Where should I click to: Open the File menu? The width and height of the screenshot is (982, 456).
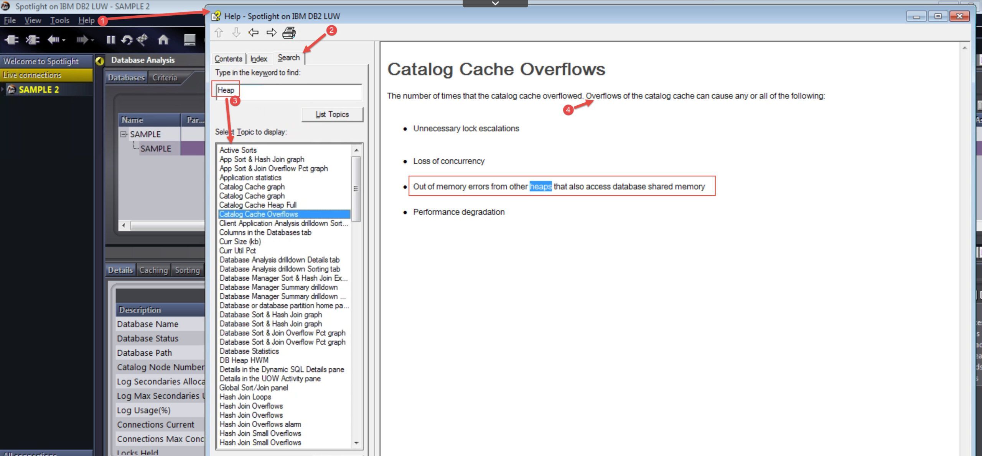click(10, 20)
